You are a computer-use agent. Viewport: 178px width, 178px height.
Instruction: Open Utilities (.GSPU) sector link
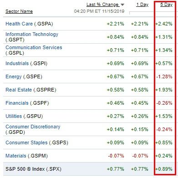point(14,116)
